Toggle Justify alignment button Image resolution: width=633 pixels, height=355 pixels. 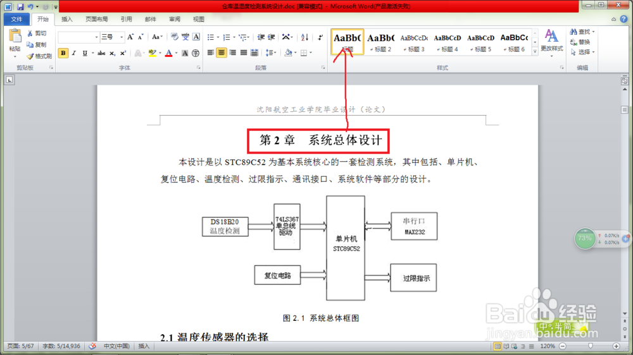click(x=244, y=53)
